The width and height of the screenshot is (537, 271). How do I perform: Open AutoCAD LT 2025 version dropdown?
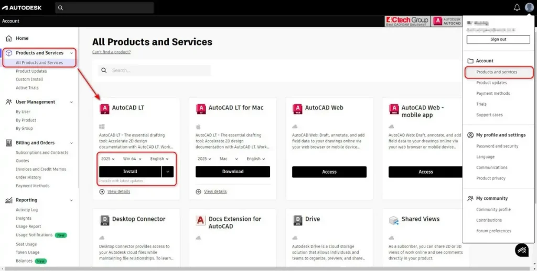108,159
